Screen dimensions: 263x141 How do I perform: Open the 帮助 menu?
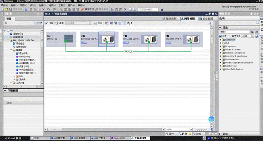click(81, 5)
